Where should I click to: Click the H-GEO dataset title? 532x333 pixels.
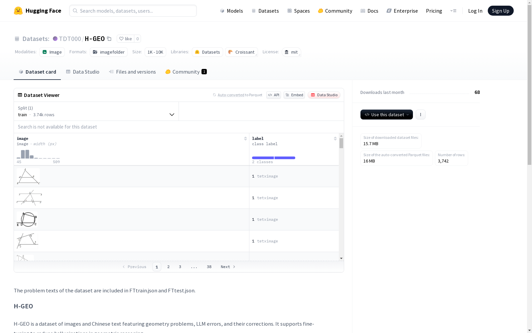pos(95,39)
